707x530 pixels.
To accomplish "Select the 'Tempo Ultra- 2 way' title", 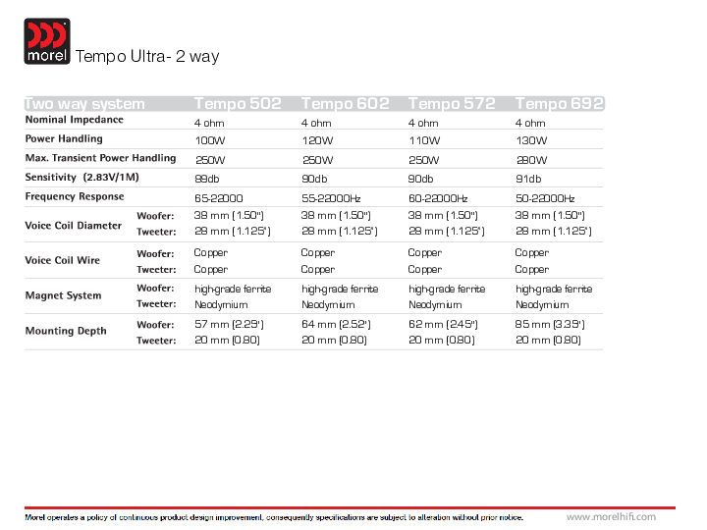I will point(147,56).
